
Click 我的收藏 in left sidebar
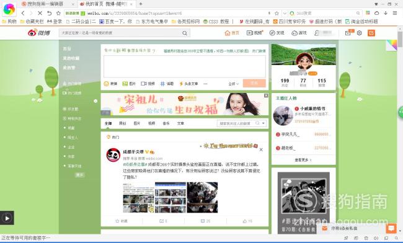[71, 58]
